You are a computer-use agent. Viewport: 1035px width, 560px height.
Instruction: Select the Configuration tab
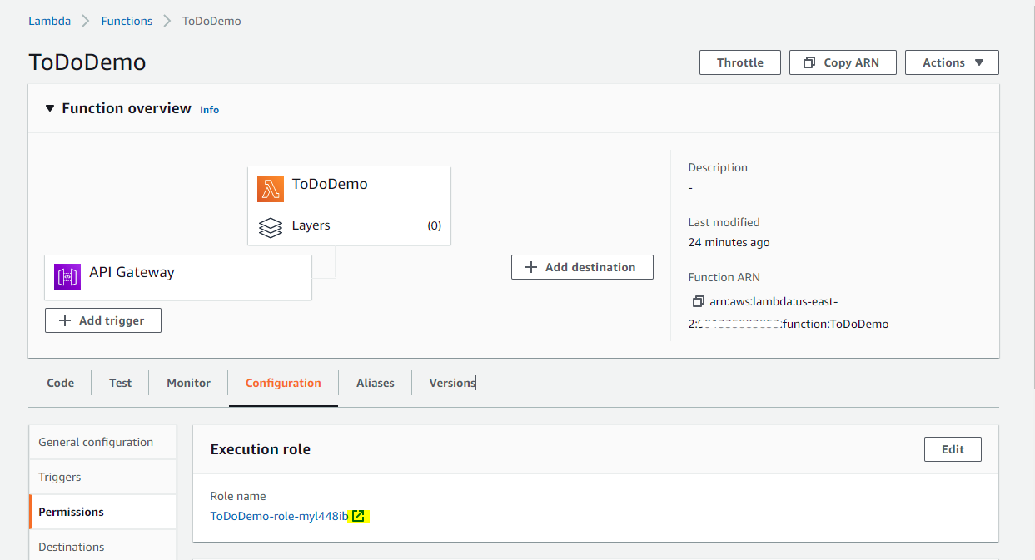283,383
